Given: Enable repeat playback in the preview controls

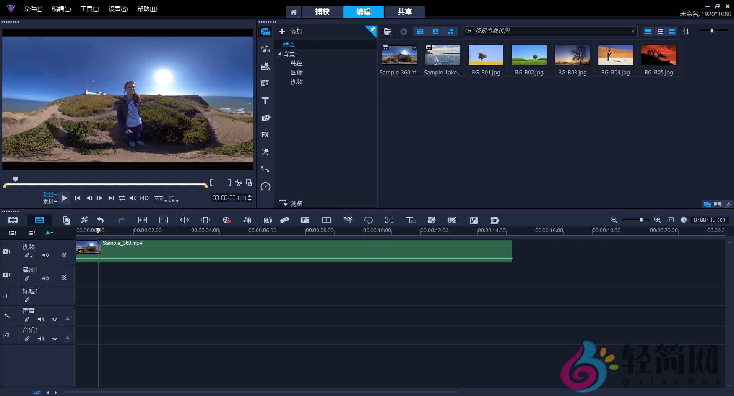Looking at the screenshot, I should point(122,198).
